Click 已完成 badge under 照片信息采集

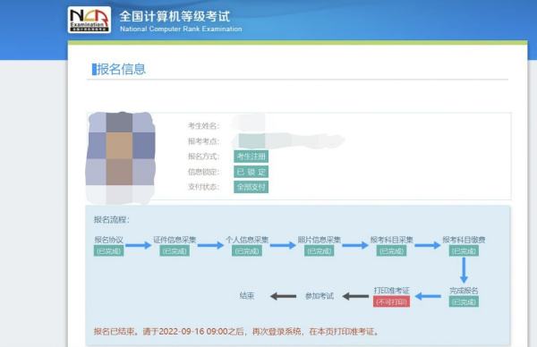(320, 250)
